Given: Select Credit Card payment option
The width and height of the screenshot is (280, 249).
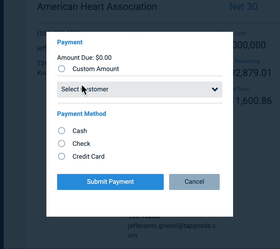Looking at the screenshot, I should point(62,156).
